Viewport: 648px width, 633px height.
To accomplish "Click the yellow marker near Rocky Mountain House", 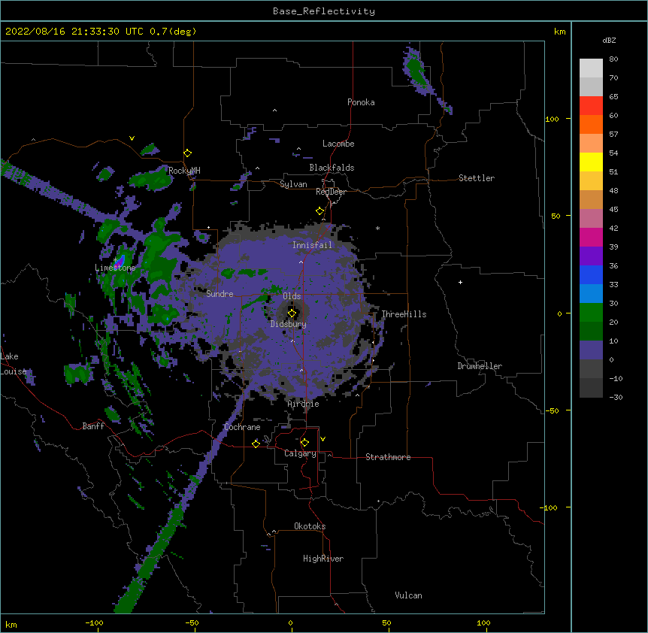I will [188, 153].
